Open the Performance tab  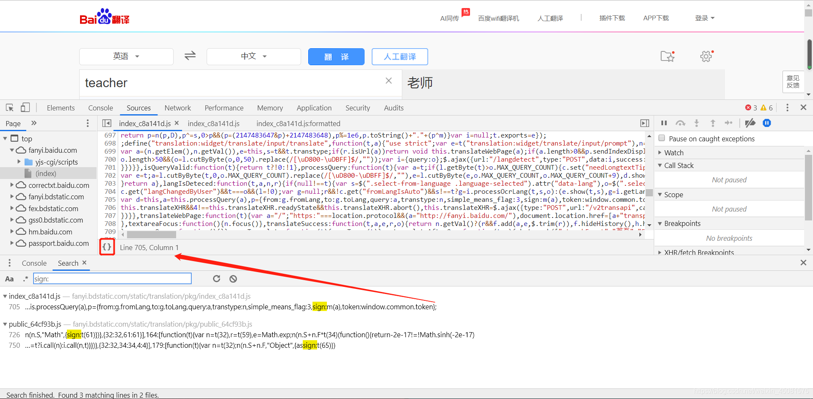[x=224, y=108]
